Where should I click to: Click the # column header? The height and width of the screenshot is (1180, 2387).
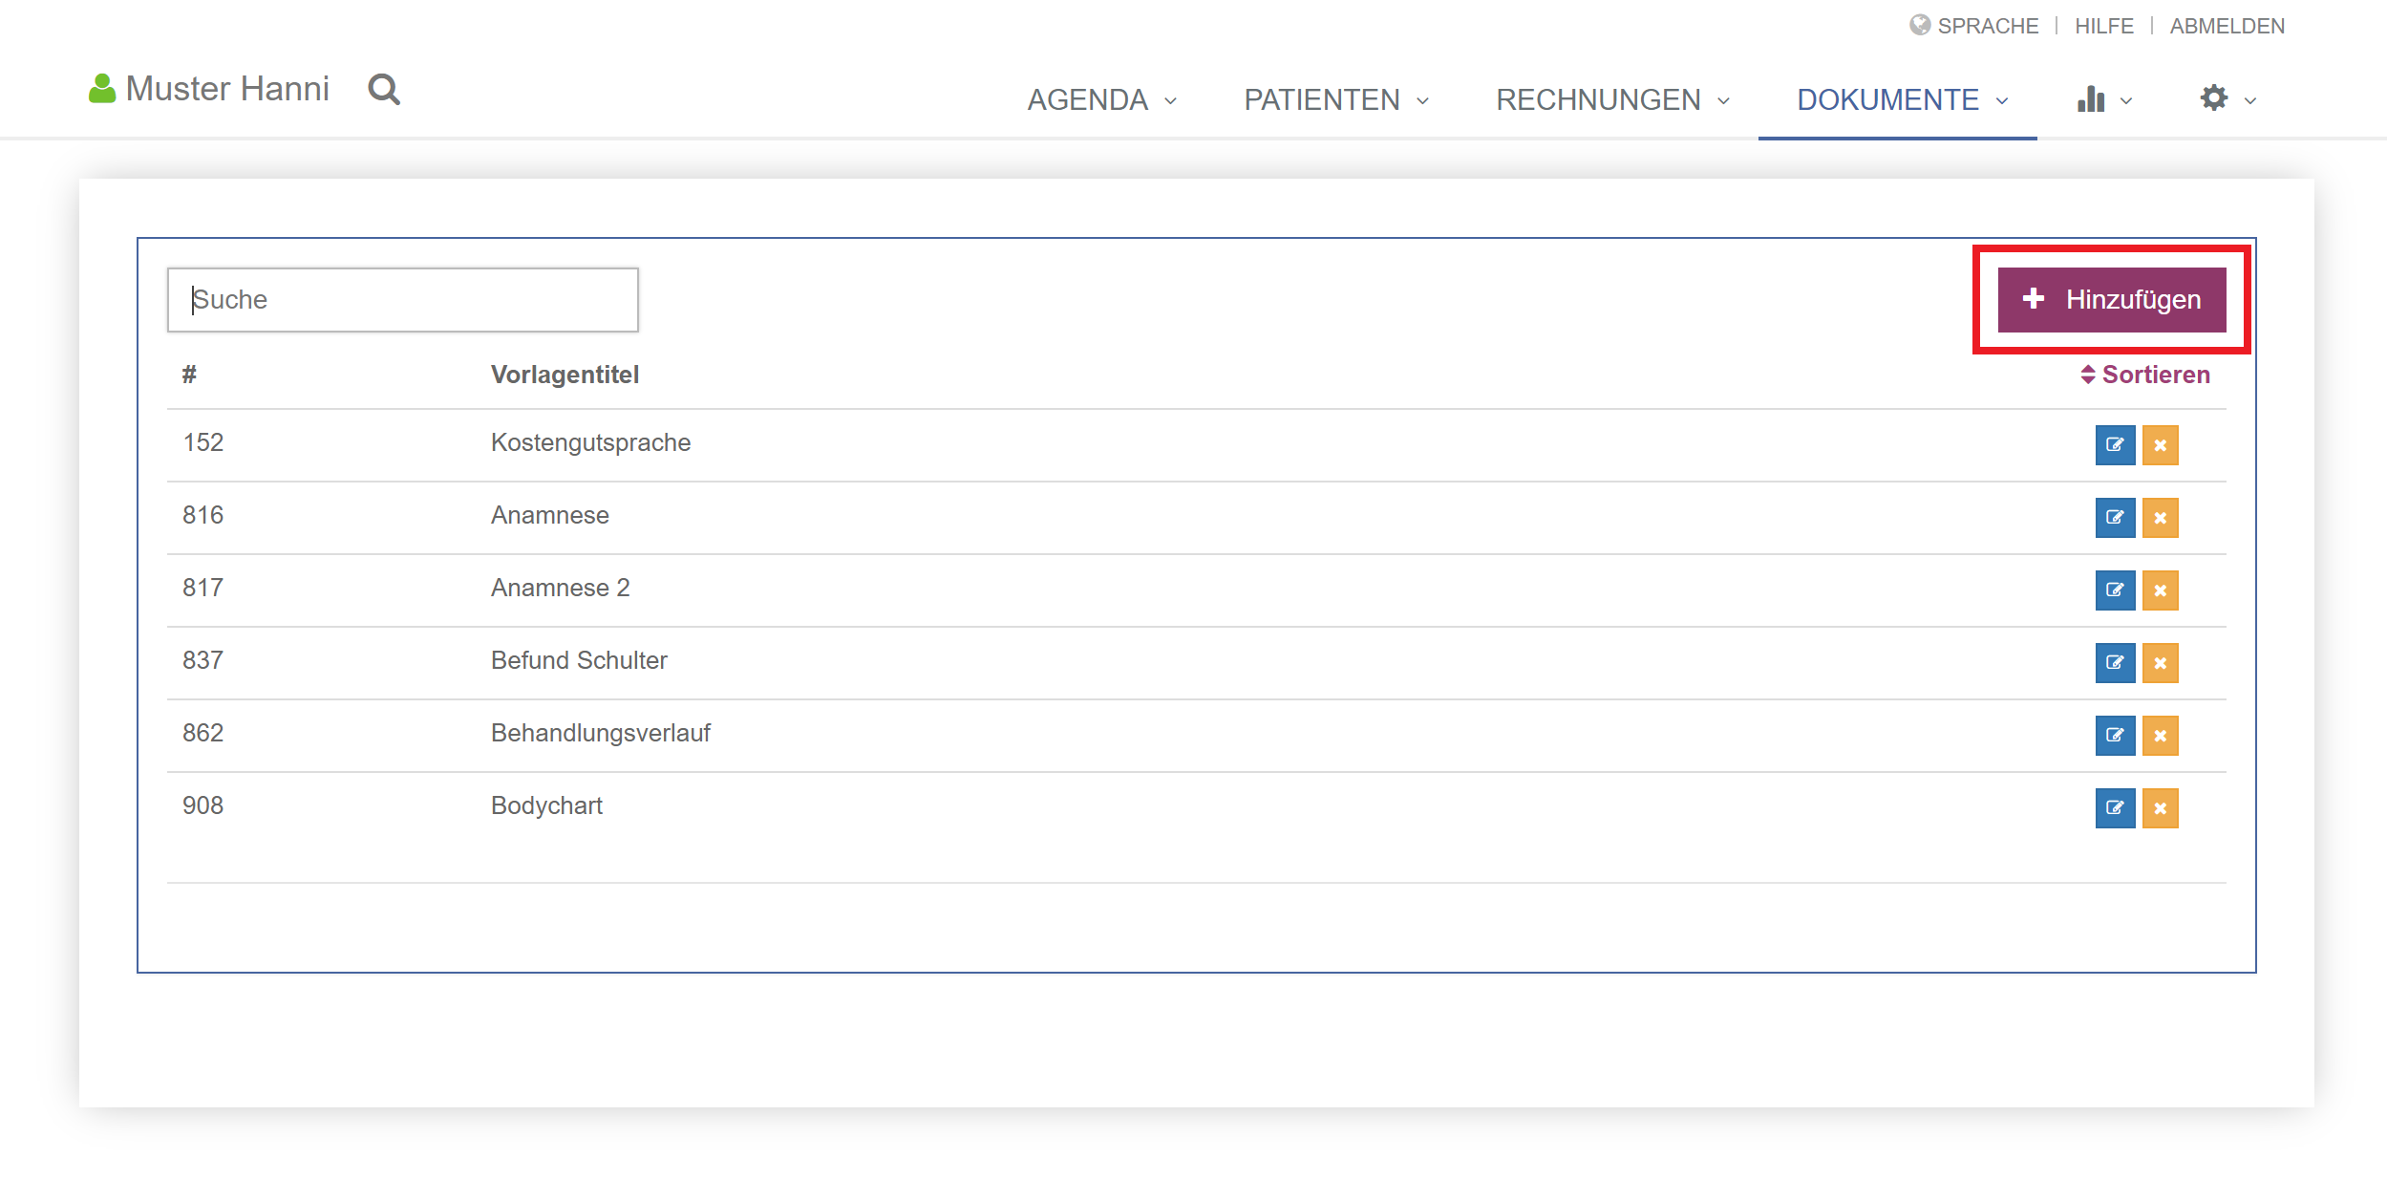[x=189, y=375]
